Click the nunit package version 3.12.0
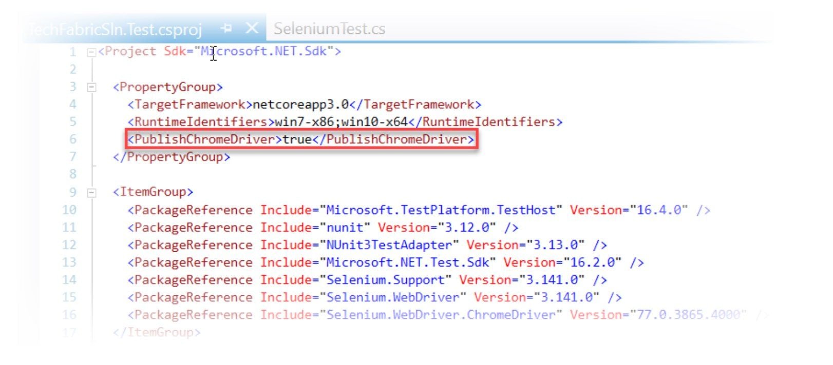Image resolution: width=833 pixels, height=365 pixels. (468, 227)
